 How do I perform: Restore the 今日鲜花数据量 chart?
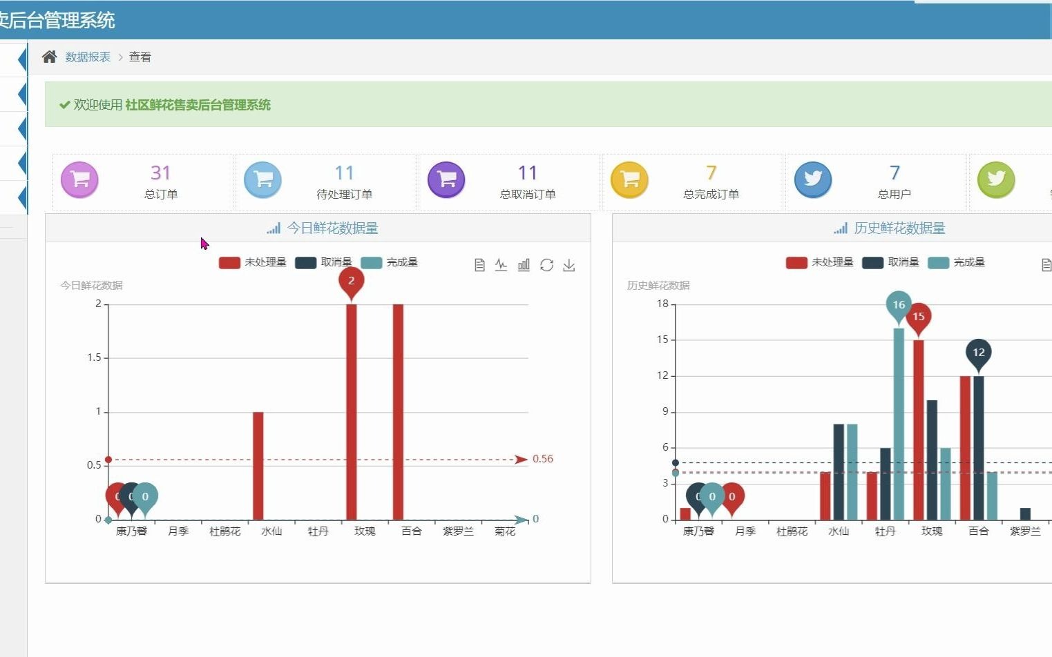(x=546, y=265)
